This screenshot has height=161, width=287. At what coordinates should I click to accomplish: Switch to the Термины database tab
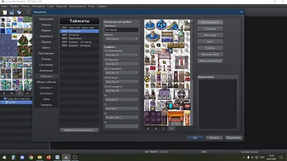[x=46, y=105]
